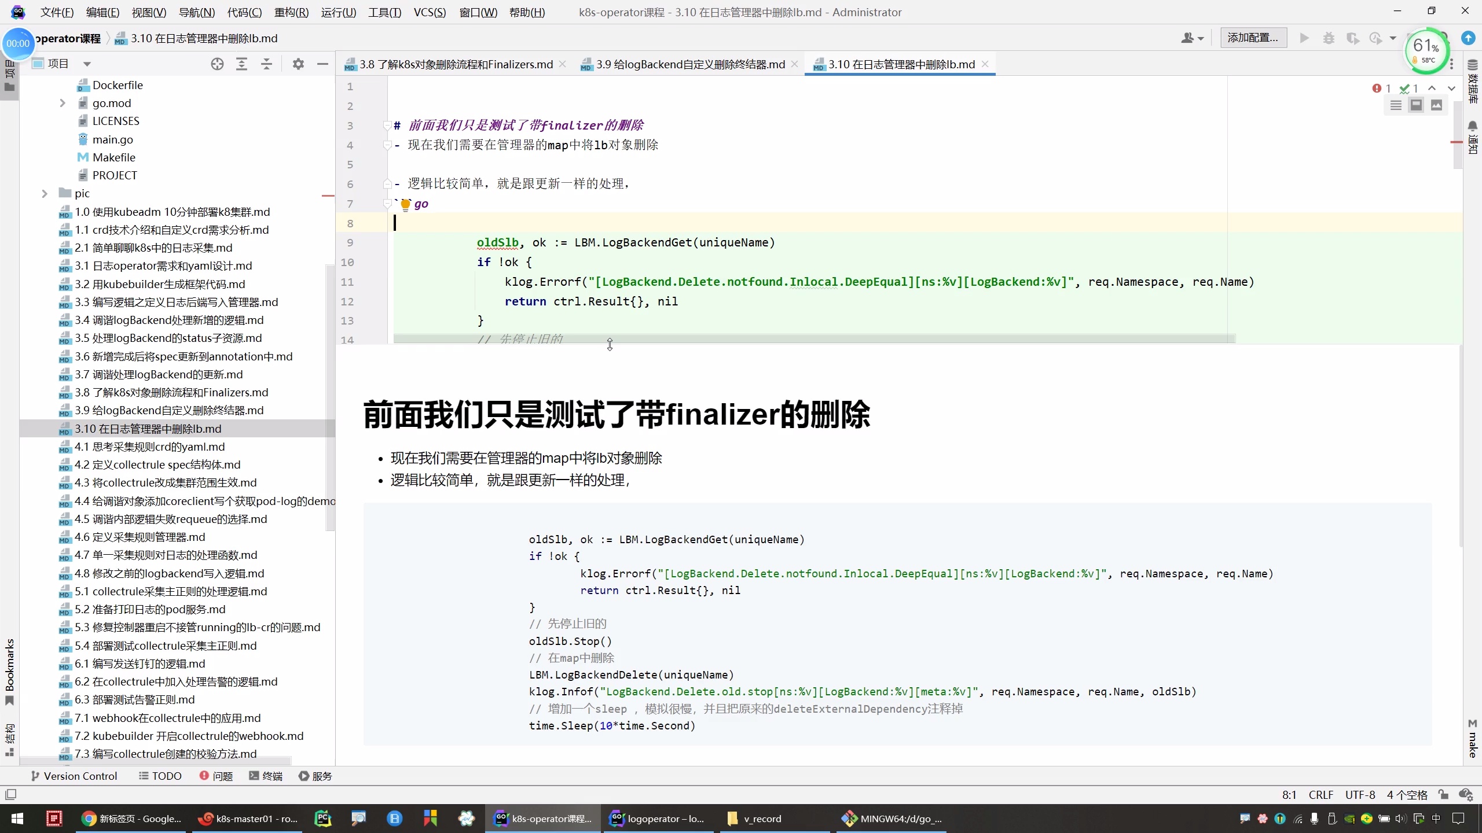Expand the go.mod node in project tree
Viewport: 1482px width, 833px height.
[x=63, y=102]
